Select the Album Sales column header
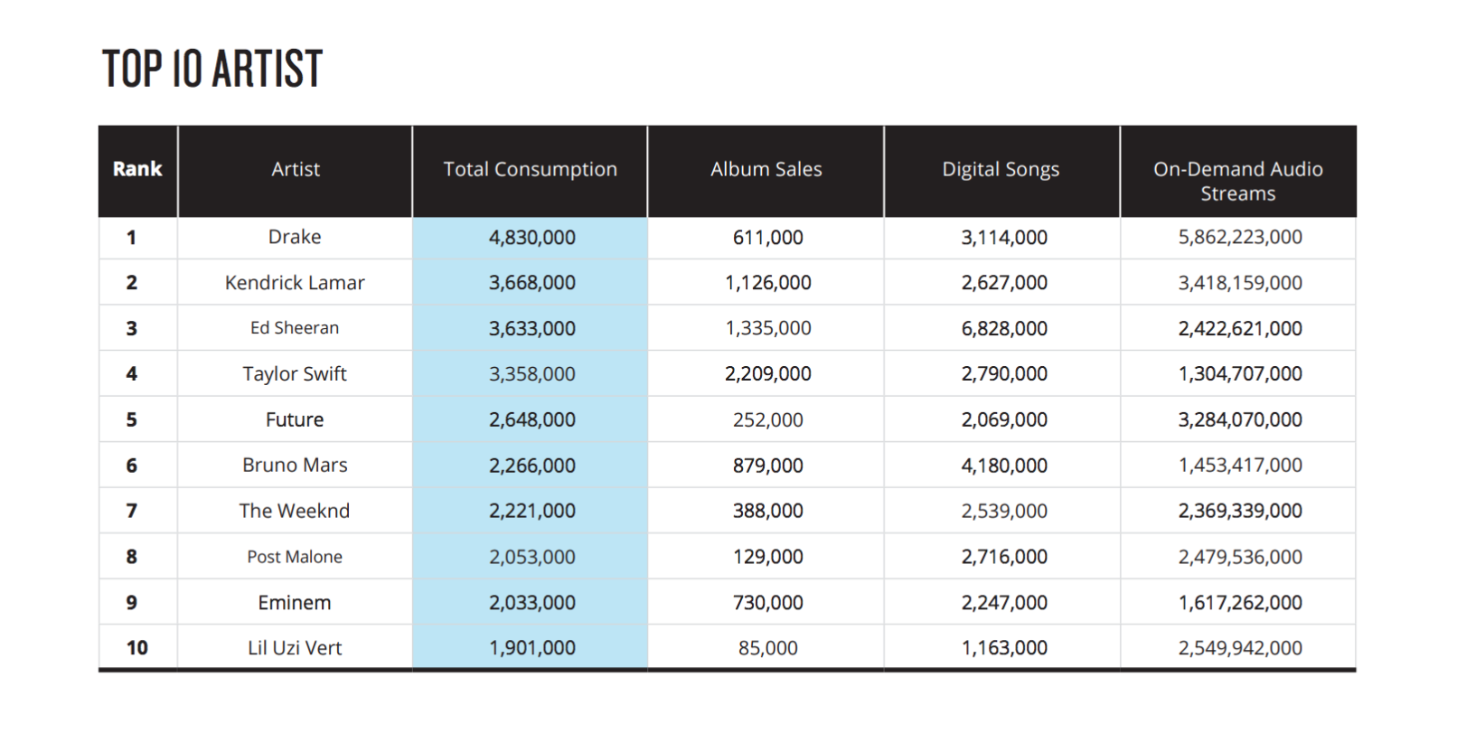The width and height of the screenshot is (1457, 743). pos(766,169)
